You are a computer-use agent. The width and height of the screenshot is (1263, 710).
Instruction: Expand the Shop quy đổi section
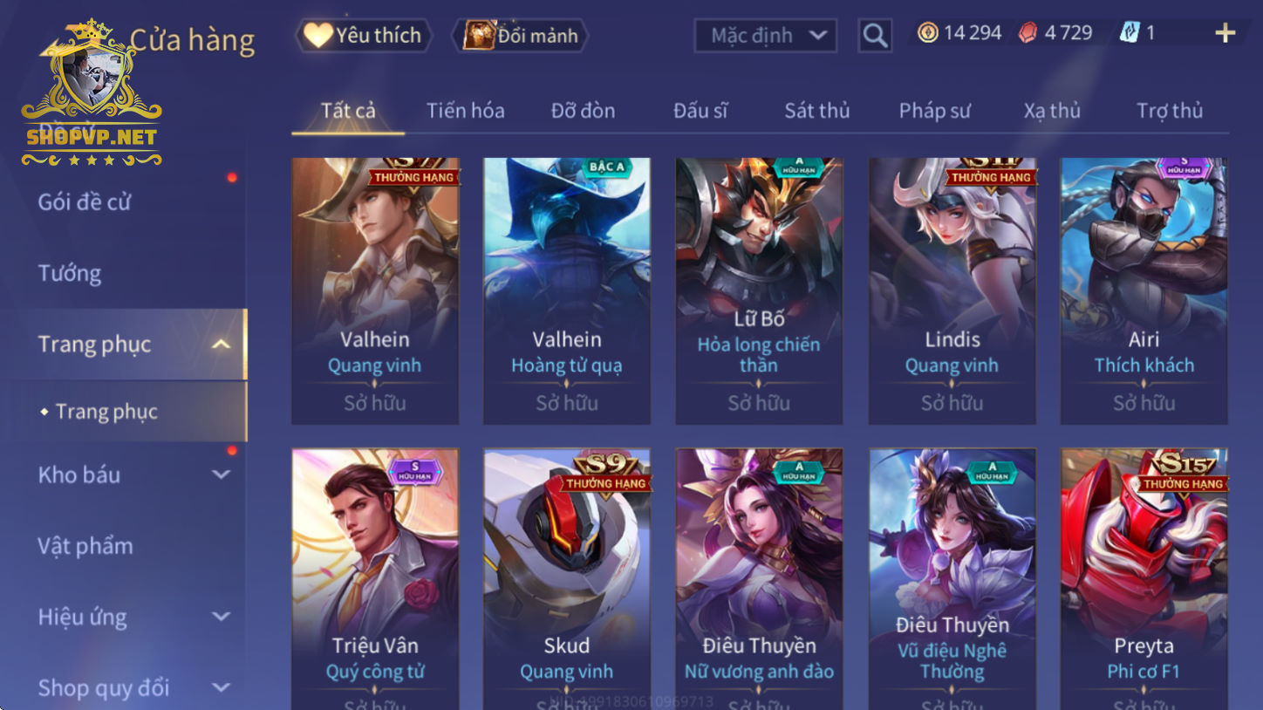[x=222, y=687]
